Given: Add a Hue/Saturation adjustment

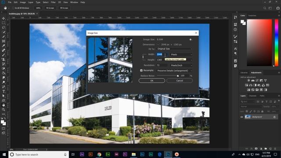Looking at the screenshot, I should click(247, 85).
